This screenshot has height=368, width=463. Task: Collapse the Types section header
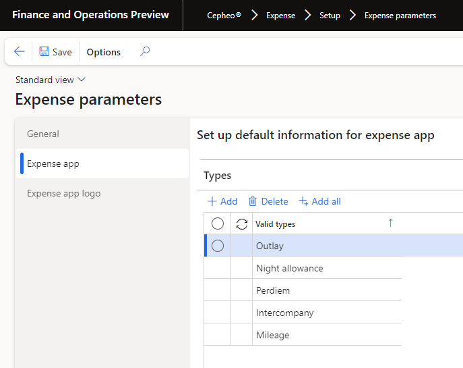click(x=218, y=176)
